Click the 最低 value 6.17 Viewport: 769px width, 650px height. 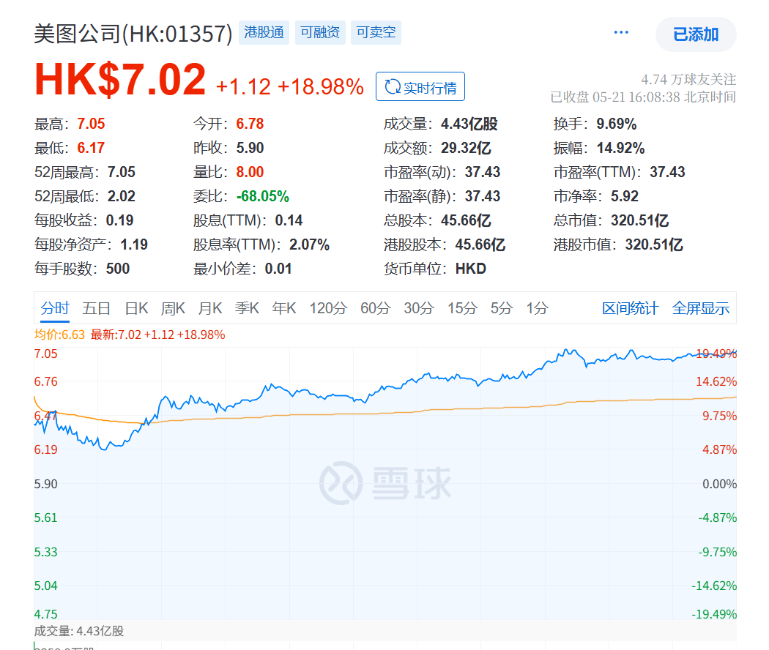point(92,148)
